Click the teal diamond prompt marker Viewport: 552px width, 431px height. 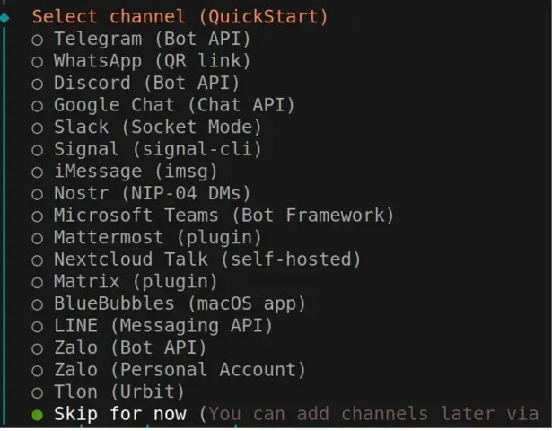click(5, 18)
